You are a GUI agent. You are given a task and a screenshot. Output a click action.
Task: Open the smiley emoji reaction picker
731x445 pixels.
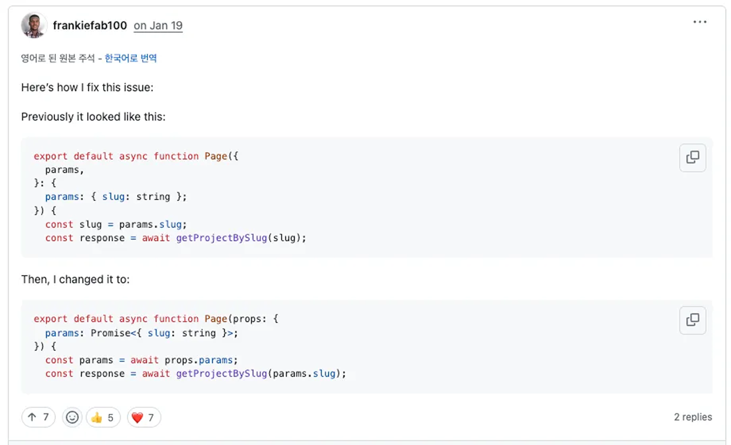(72, 417)
